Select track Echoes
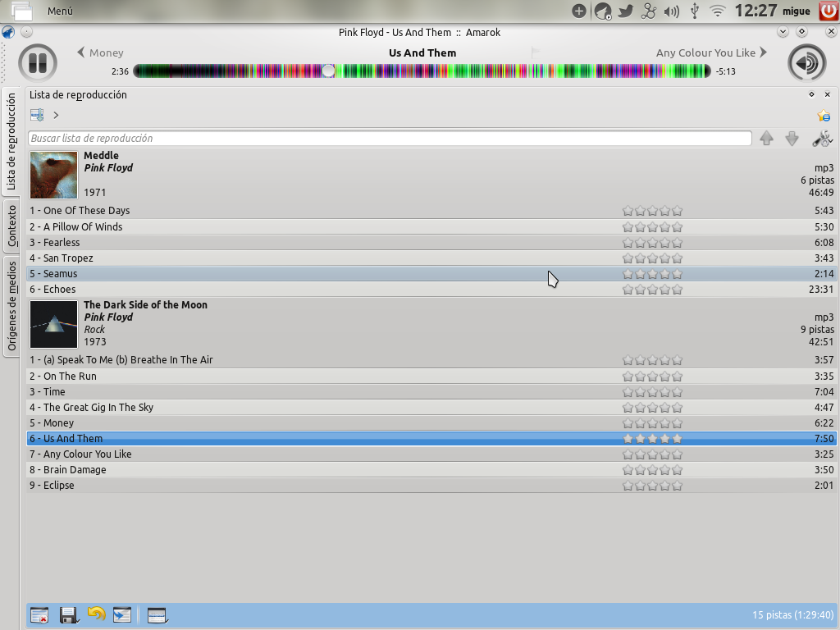 (x=431, y=290)
